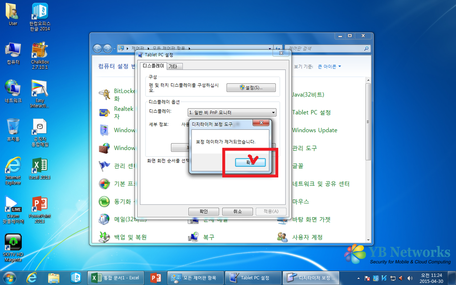The height and width of the screenshot is (285, 456).
Task: Open the address bar history dropdown
Action: tap(269, 48)
